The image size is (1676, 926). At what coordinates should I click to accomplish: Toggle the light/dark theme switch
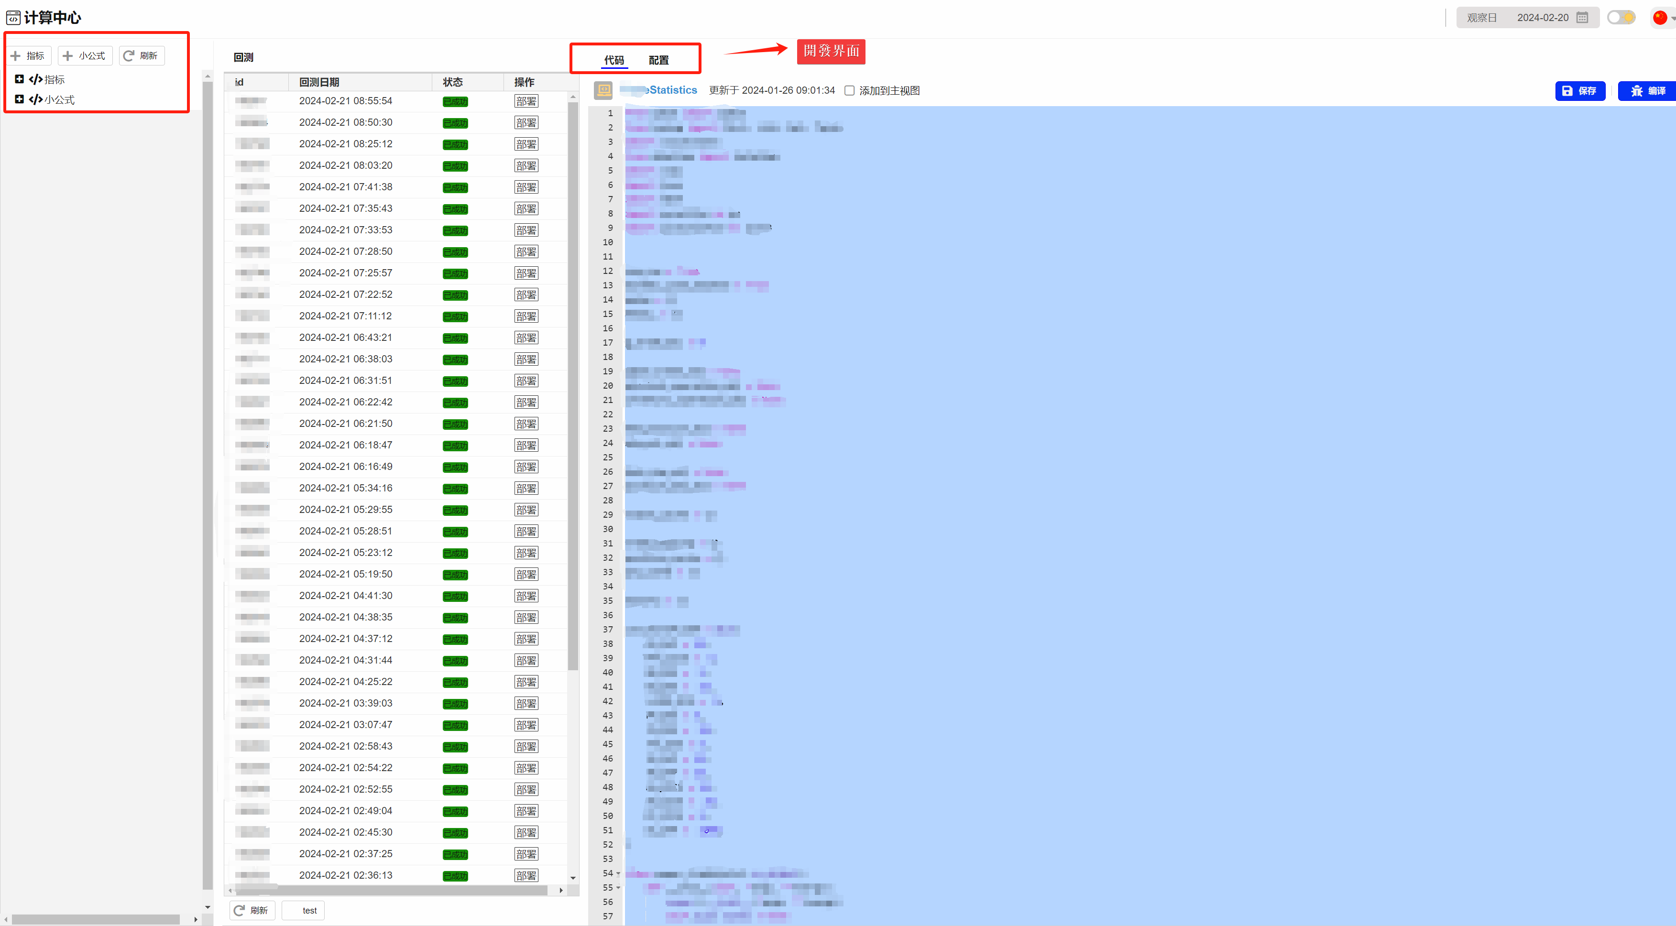click(x=1621, y=18)
